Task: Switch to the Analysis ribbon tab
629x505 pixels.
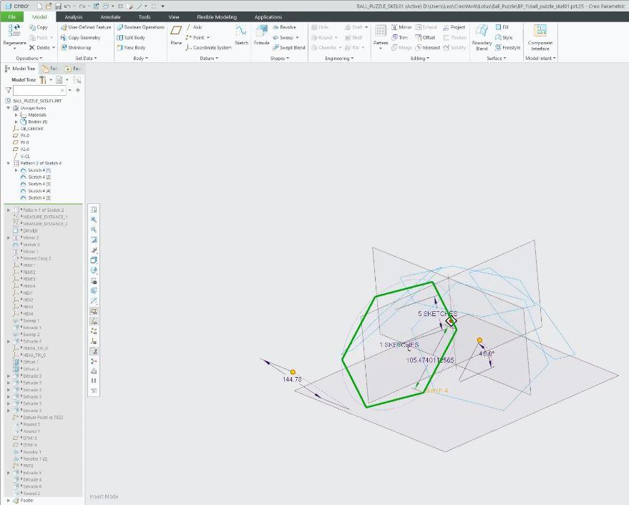Action: coord(74,16)
